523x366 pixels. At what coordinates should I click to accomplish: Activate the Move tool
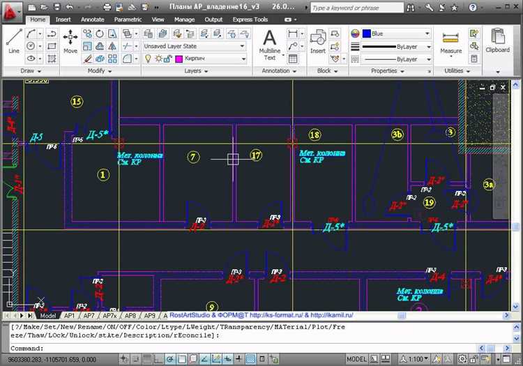(x=70, y=40)
